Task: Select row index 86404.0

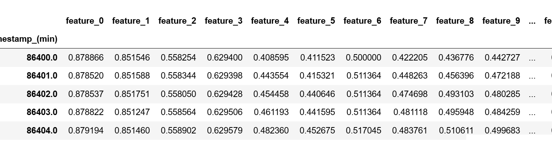Action: click(x=42, y=130)
